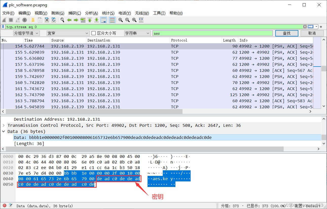The image size is (327, 209).
Task: Open the 字符串 search type dropdown
Action: coord(137,33)
